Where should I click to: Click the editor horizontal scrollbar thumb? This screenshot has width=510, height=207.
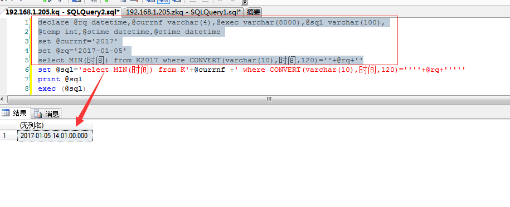tap(269, 99)
